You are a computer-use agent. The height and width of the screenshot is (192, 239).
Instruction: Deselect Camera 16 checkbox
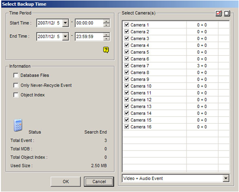click(x=127, y=127)
